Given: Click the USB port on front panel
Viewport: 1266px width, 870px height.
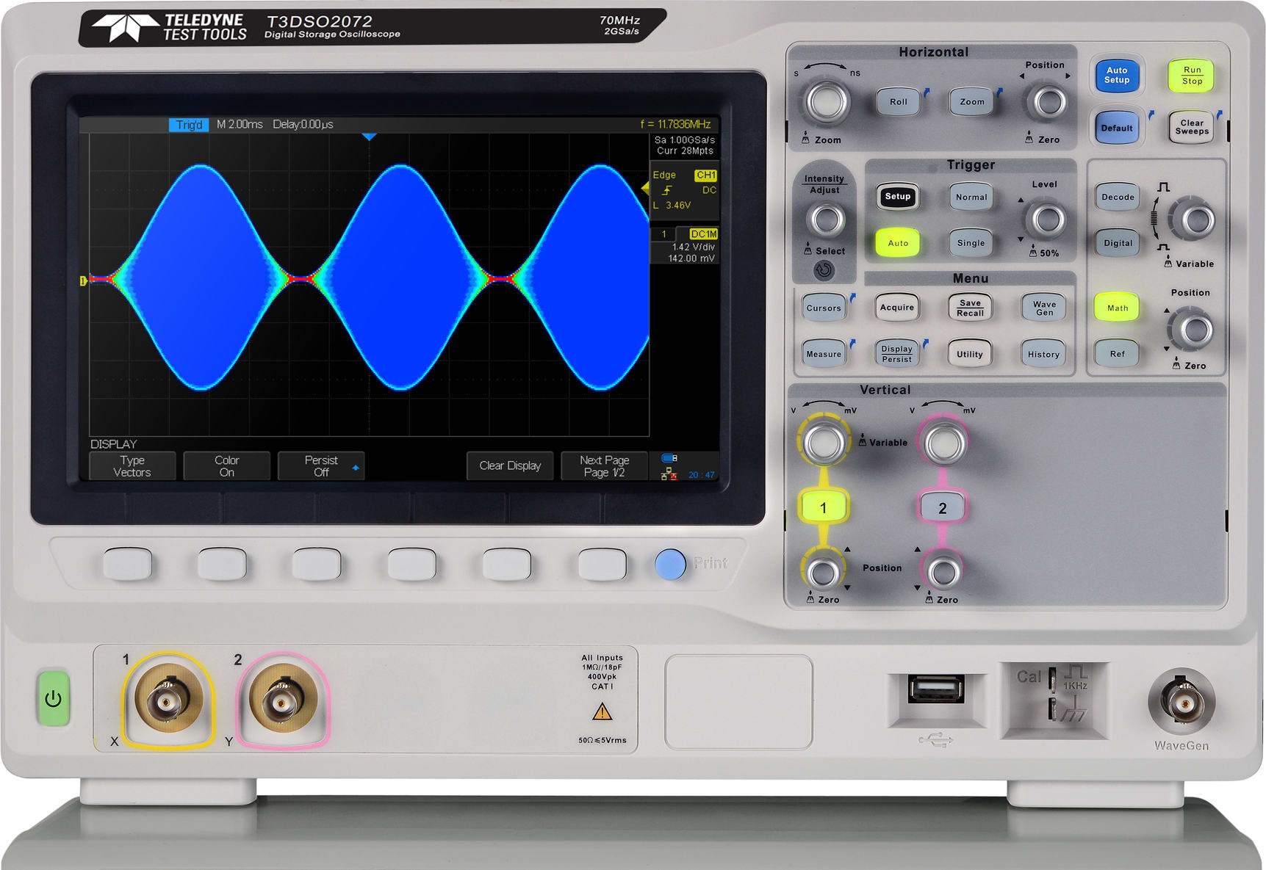Looking at the screenshot, I should 936,689.
